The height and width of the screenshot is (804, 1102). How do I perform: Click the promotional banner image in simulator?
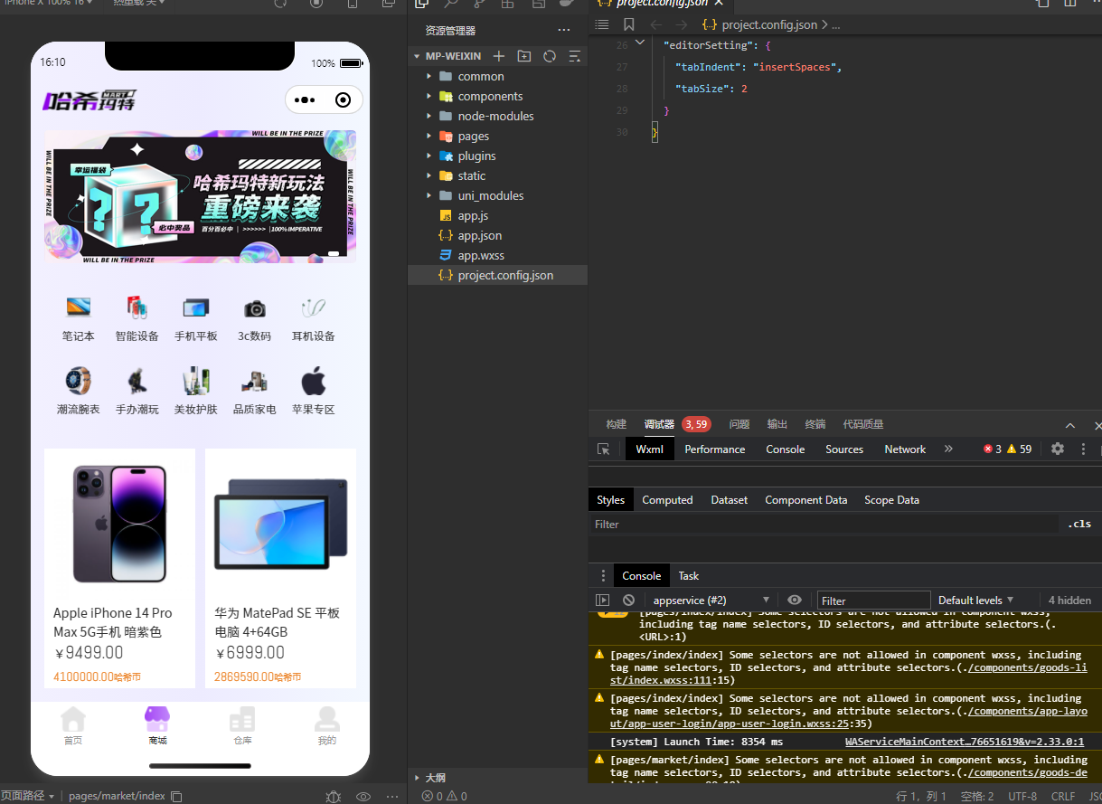coord(200,196)
